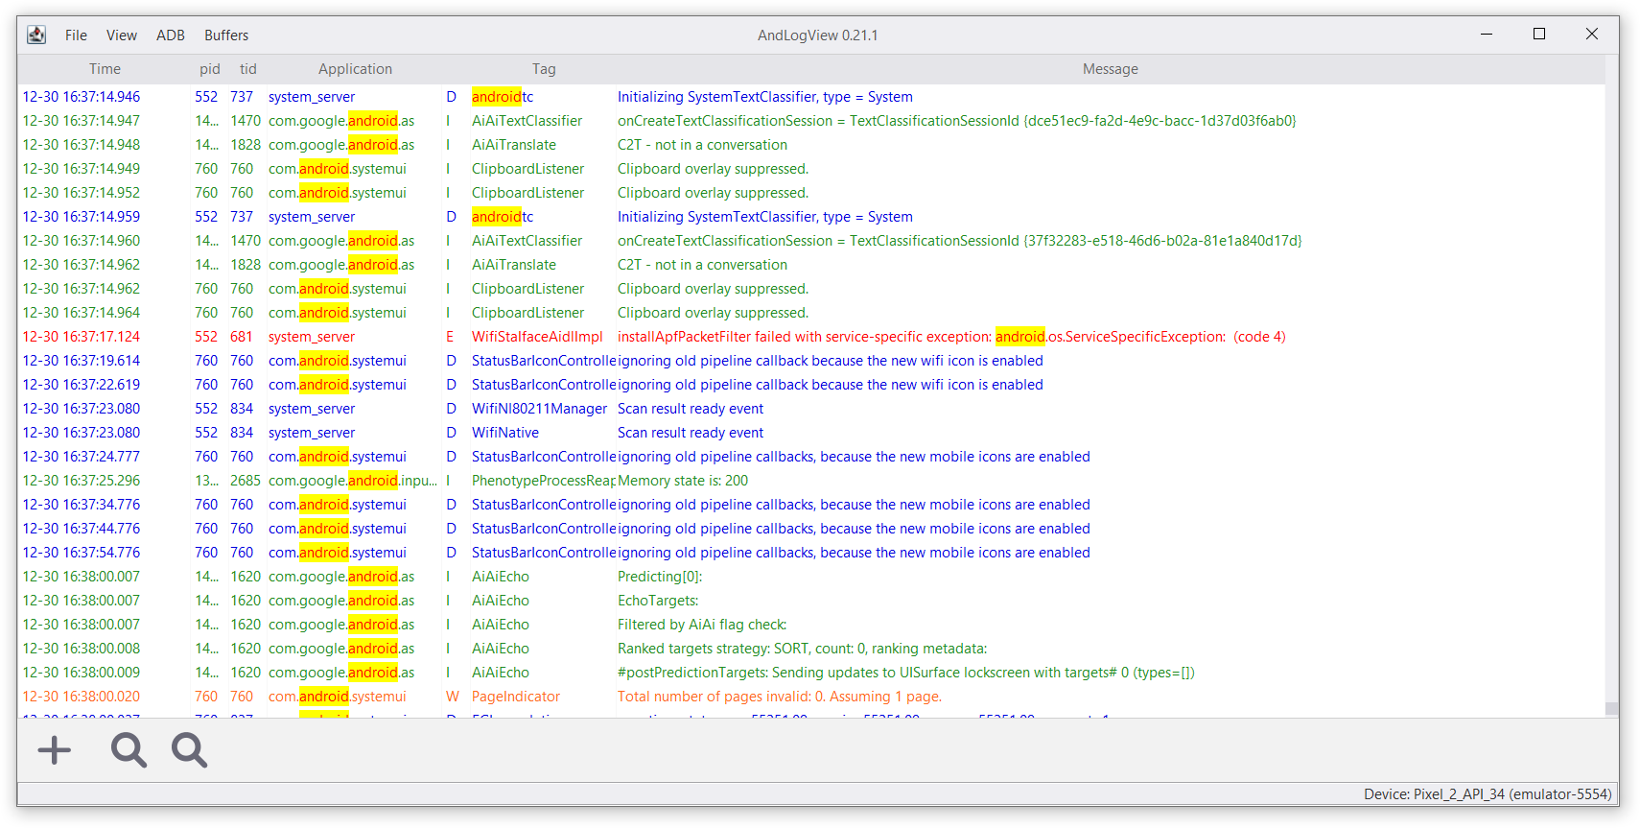Minimize the AndLogView window
Viewport: 1640px width, 828px height.
[x=1487, y=35]
